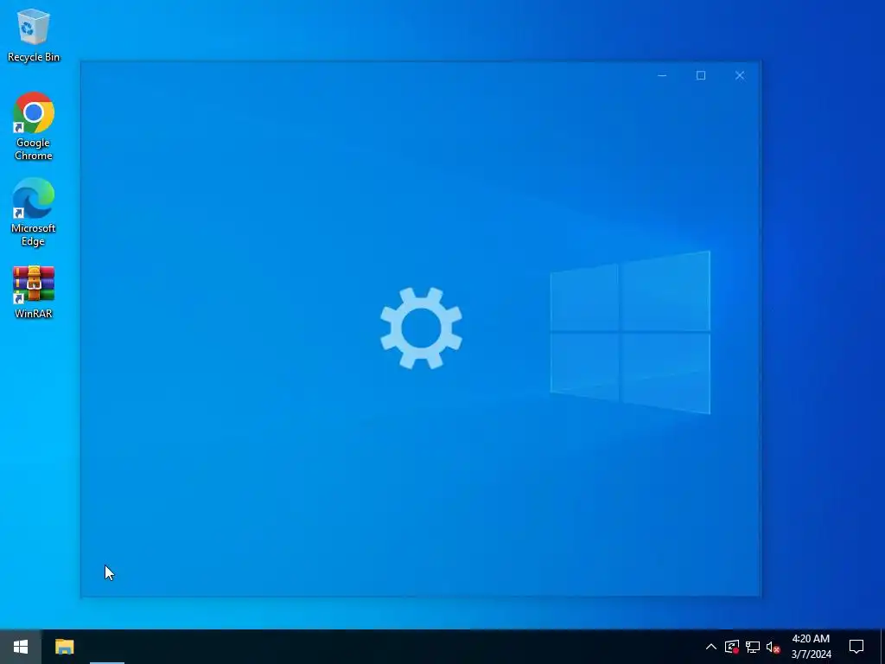Click the muted speaker volume icon
Viewport: 885px width, 664px height.
[x=774, y=647]
